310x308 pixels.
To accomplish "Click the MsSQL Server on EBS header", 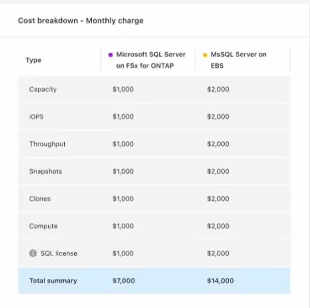I will pos(238,60).
